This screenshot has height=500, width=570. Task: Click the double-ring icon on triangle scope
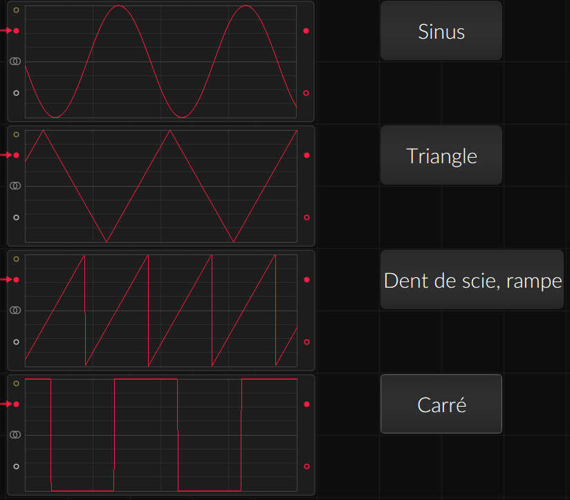pyautogui.click(x=15, y=185)
